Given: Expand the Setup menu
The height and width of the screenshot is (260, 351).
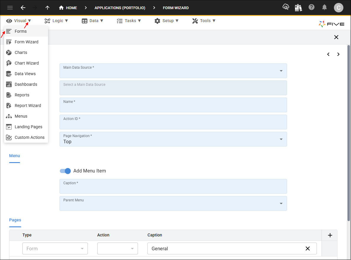Looking at the screenshot, I should pyautogui.click(x=166, y=21).
